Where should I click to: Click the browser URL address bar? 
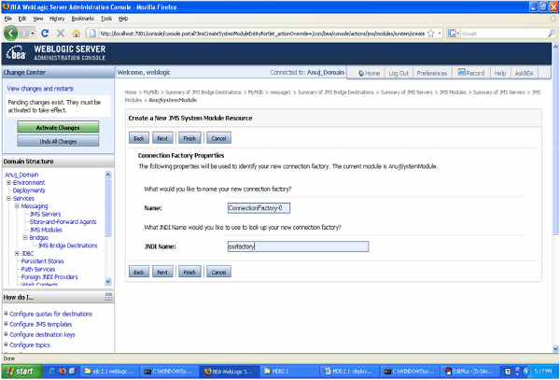pyautogui.click(x=262, y=34)
